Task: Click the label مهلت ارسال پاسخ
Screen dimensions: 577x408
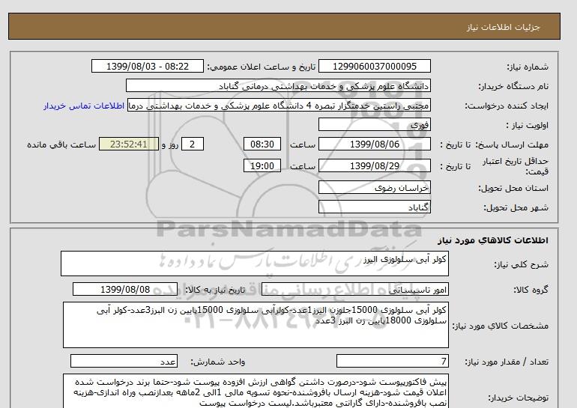Action: (513, 144)
